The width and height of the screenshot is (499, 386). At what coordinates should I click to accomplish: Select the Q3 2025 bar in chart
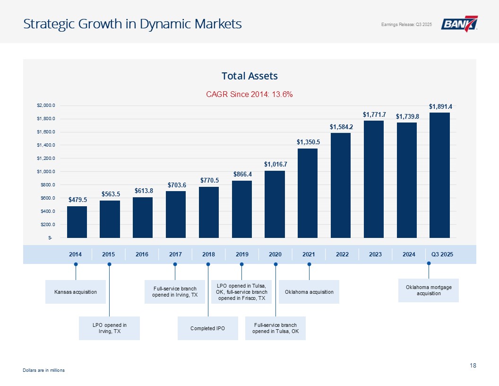click(x=439, y=175)
